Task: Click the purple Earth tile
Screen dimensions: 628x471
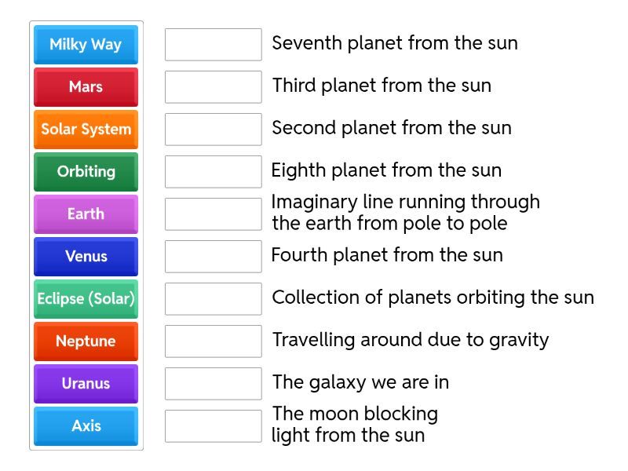Action: [86, 214]
